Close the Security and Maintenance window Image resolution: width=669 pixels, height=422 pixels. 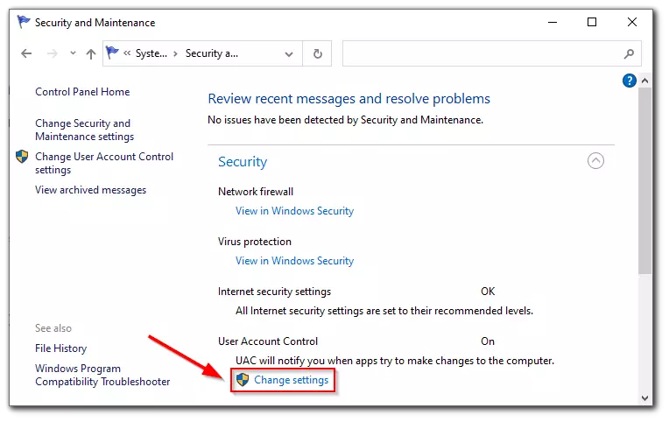coord(632,22)
